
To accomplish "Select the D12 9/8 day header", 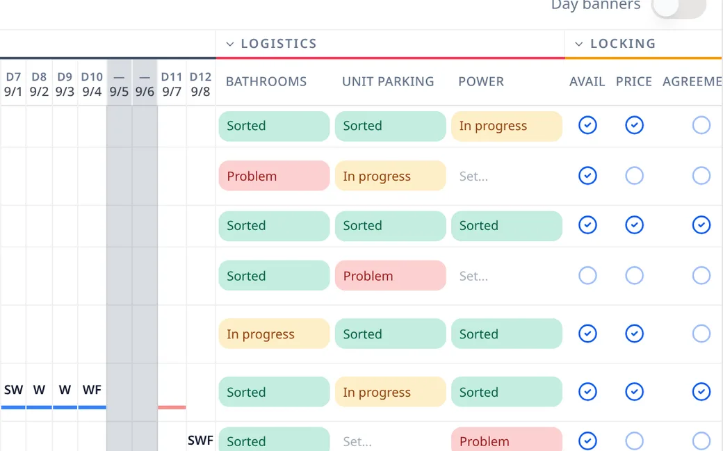I will coord(201,84).
